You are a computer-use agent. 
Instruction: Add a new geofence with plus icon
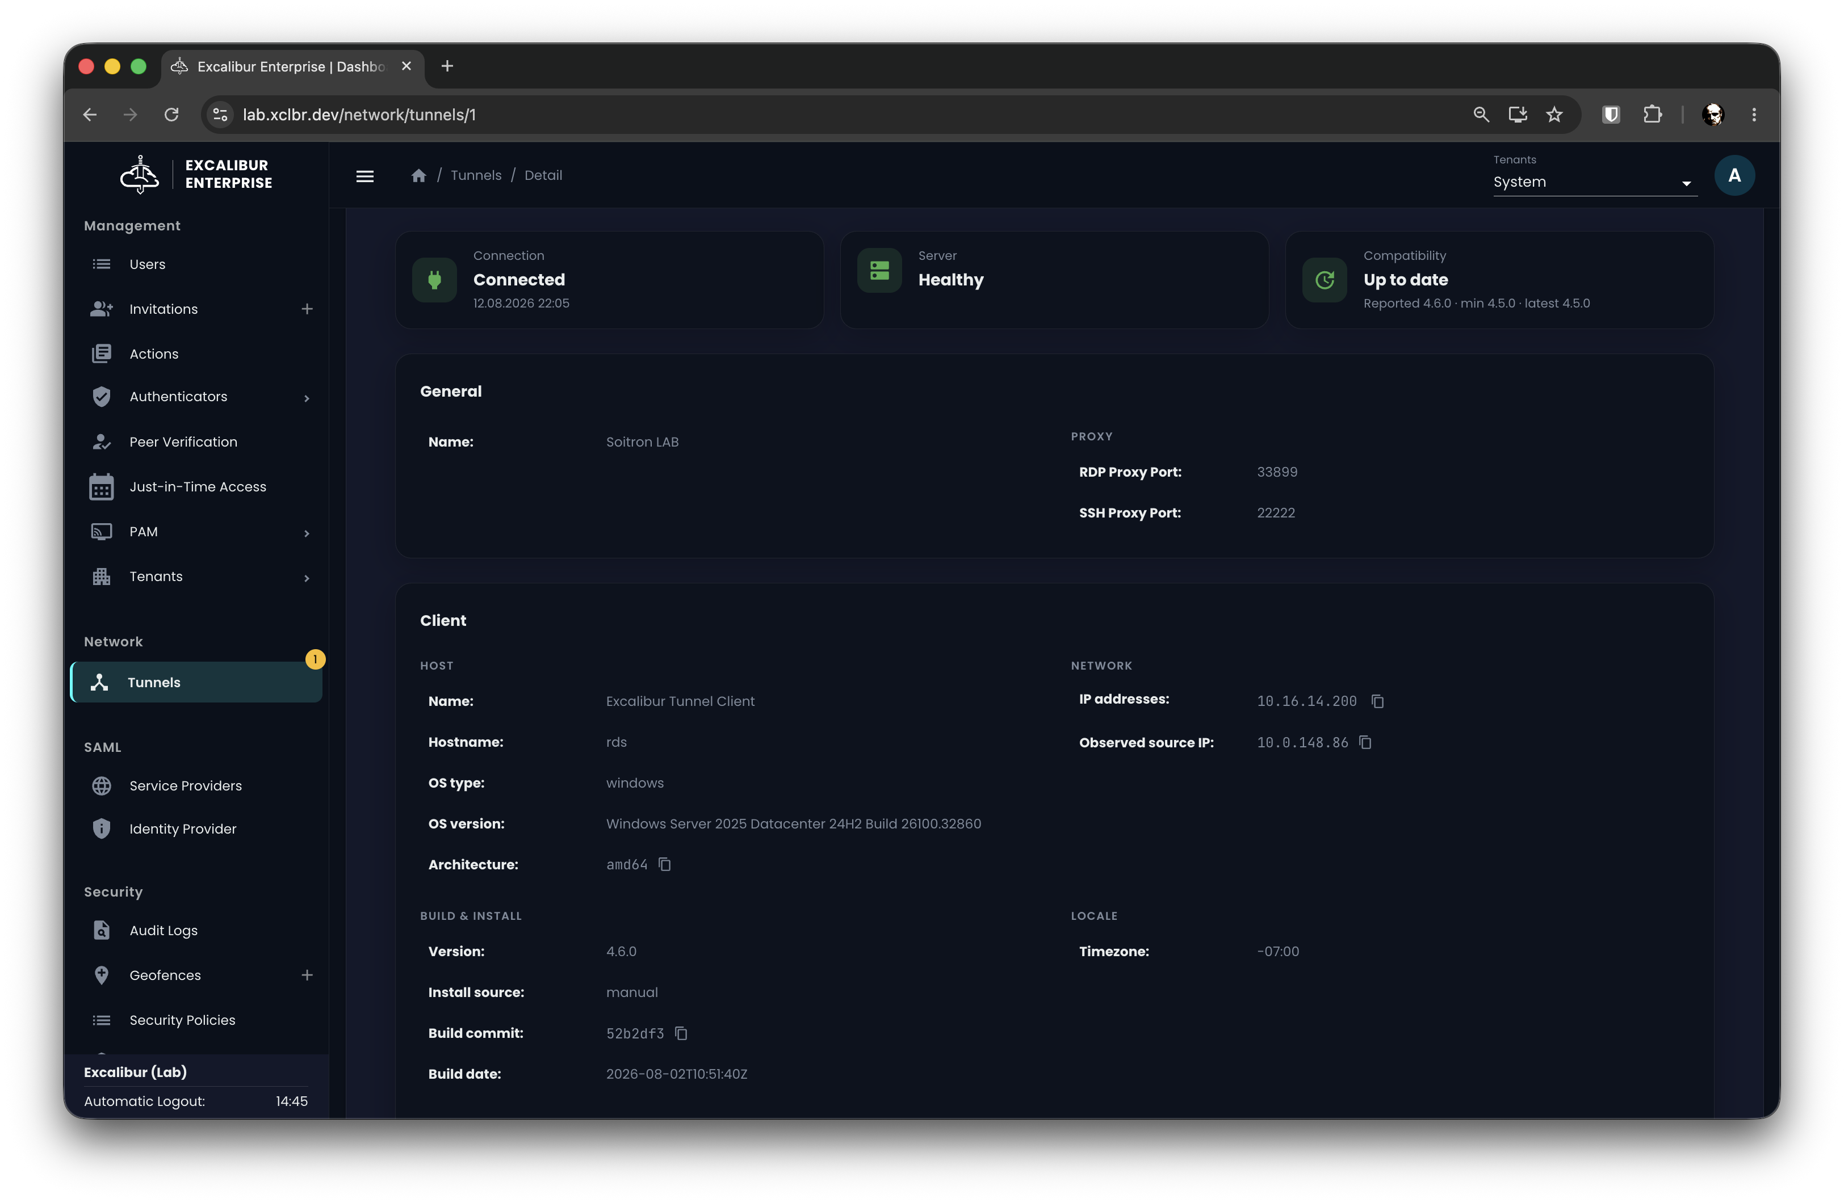click(307, 975)
